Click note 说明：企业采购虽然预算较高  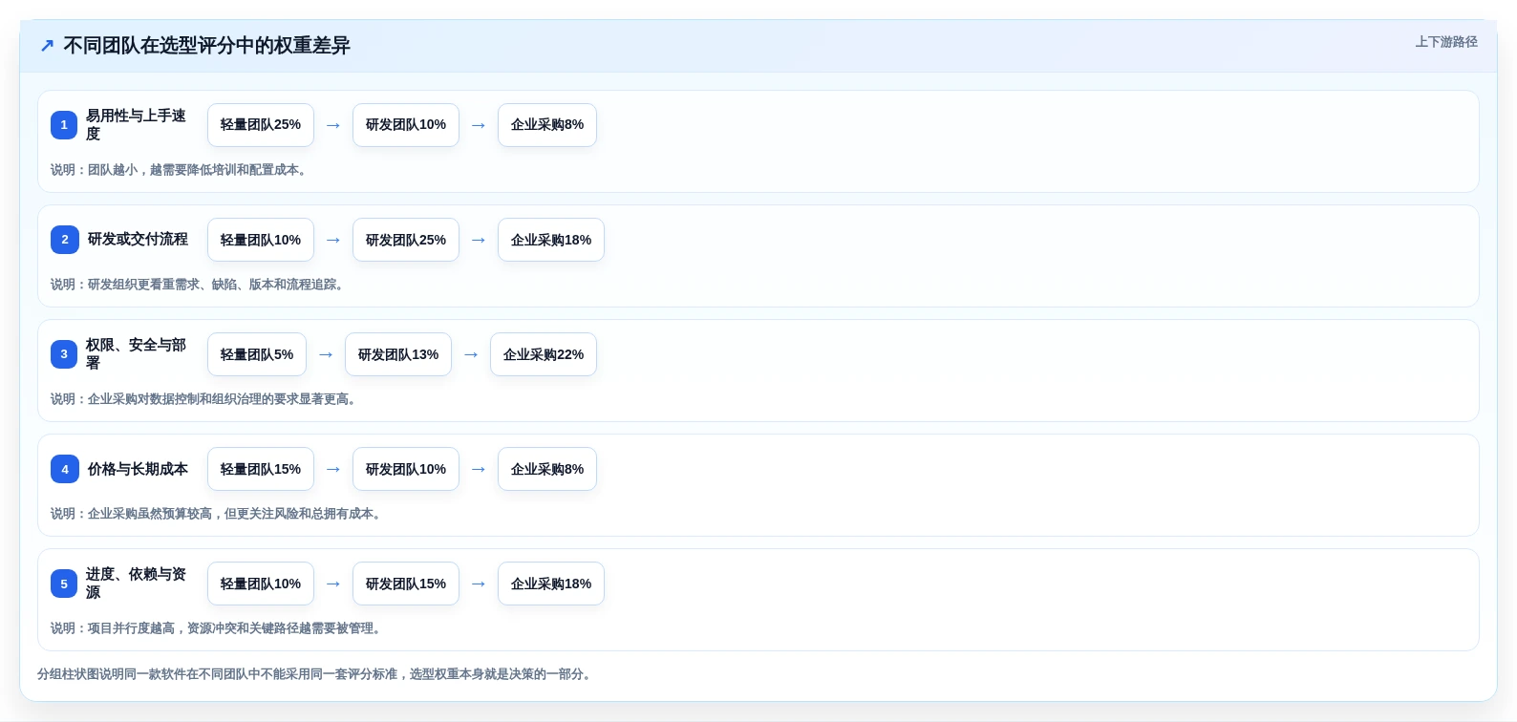217,514
